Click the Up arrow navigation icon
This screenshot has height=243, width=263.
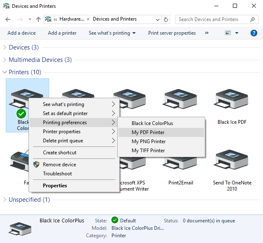point(38,19)
